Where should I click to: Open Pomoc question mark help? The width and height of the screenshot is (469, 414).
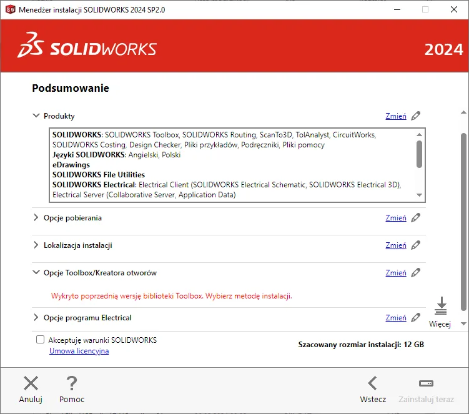tap(72, 383)
